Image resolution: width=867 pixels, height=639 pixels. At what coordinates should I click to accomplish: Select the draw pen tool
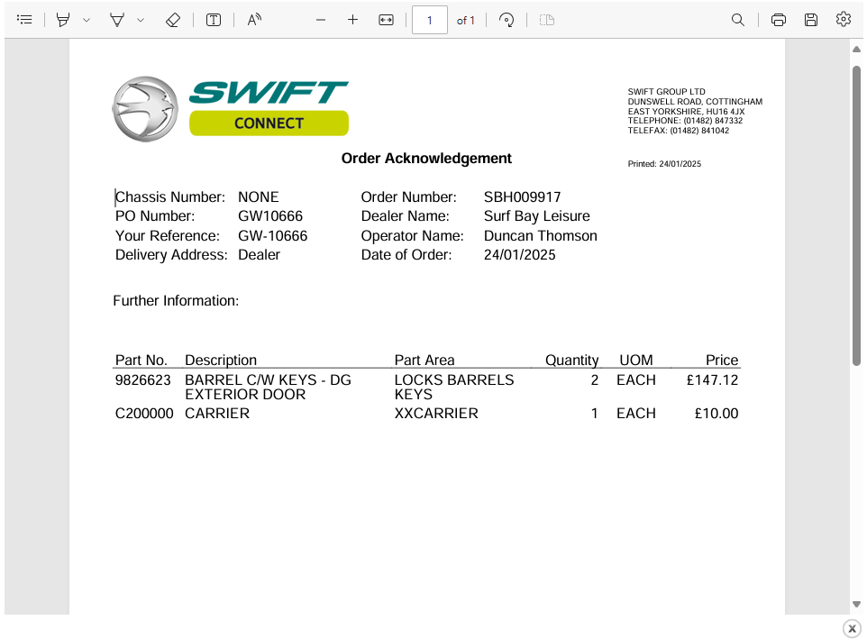pyautogui.click(x=117, y=20)
